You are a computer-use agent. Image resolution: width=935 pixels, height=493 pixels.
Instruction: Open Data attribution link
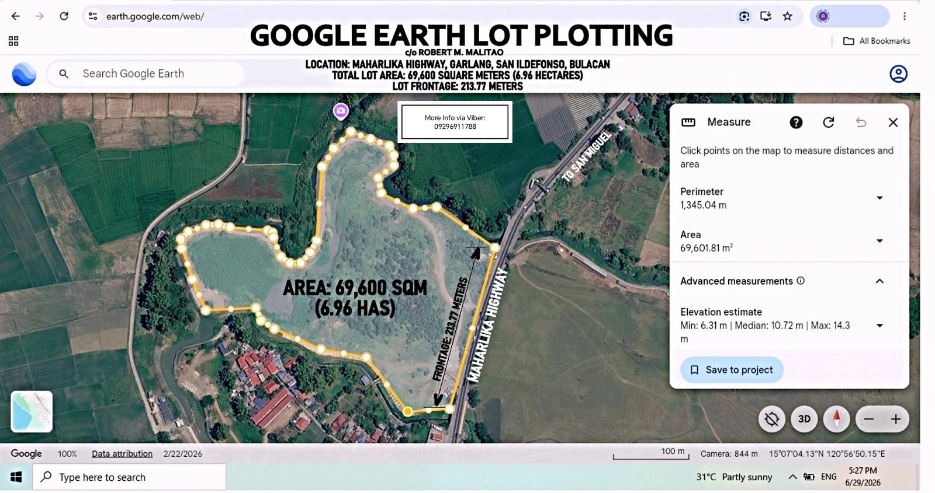click(x=122, y=453)
